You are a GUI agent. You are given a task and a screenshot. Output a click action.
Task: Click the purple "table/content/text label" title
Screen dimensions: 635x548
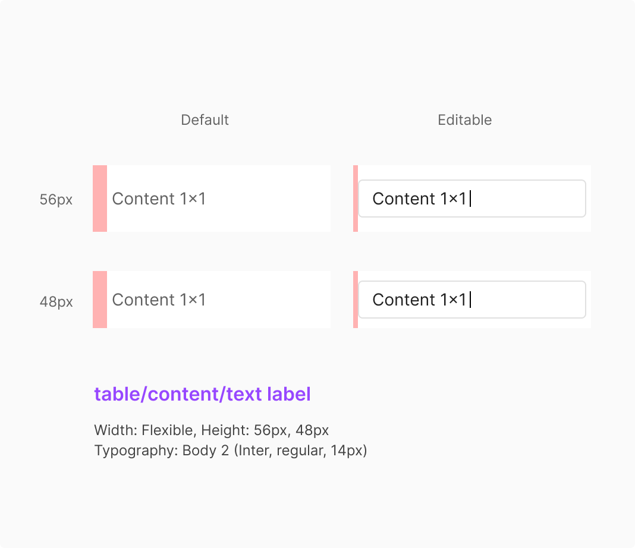tap(202, 394)
